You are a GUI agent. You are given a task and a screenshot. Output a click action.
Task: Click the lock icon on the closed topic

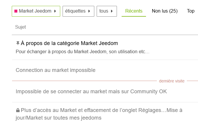click(18, 111)
